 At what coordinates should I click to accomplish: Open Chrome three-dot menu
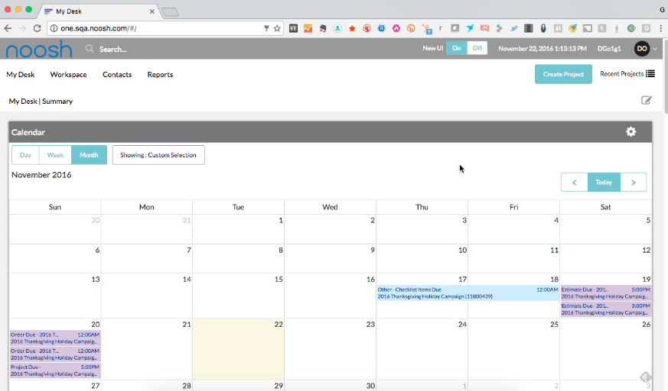click(x=661, y=28)
